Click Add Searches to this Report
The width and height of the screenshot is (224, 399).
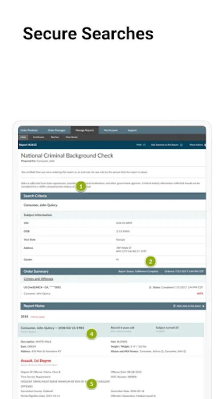(x=165, y=145)
